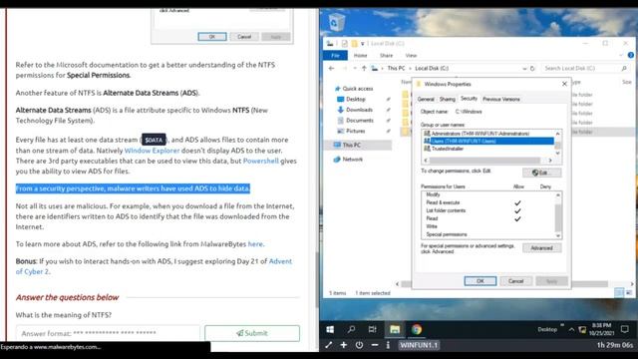Click the minus icon on machine bar

coord(375,345)
